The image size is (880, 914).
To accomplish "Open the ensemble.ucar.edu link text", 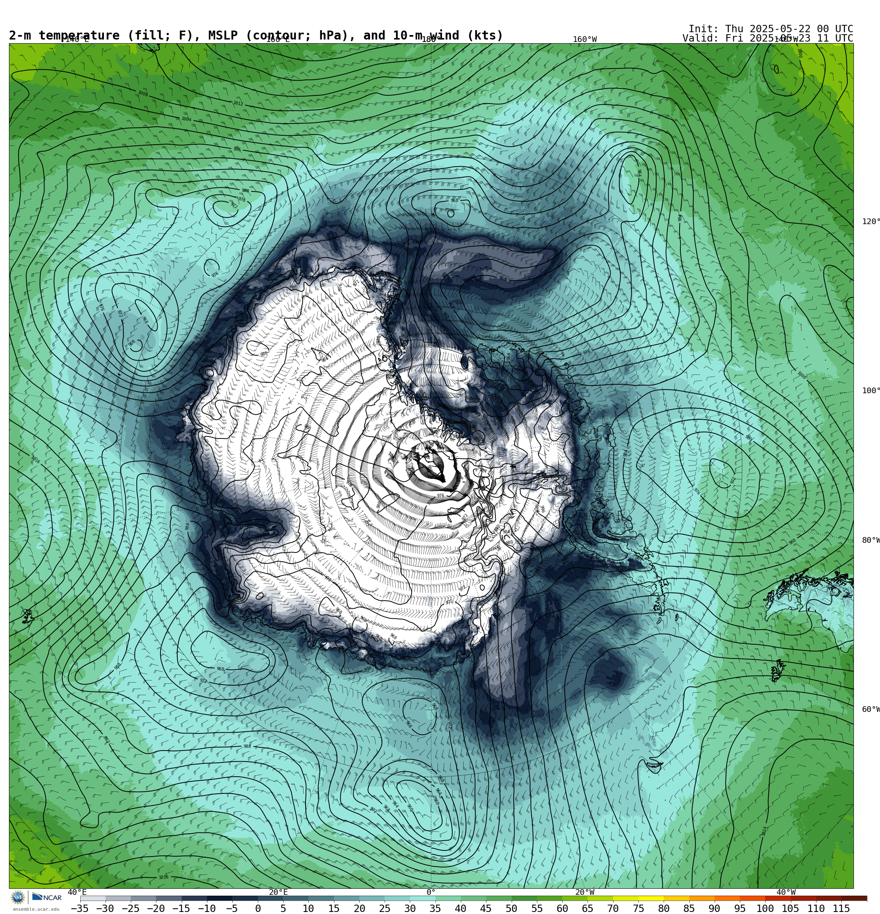I will [x=36, y=910].
